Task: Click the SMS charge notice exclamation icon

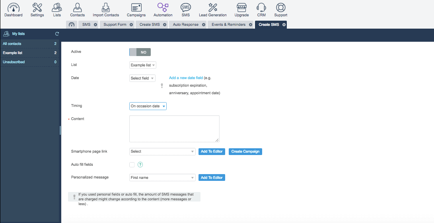Action: pos(74,197)
